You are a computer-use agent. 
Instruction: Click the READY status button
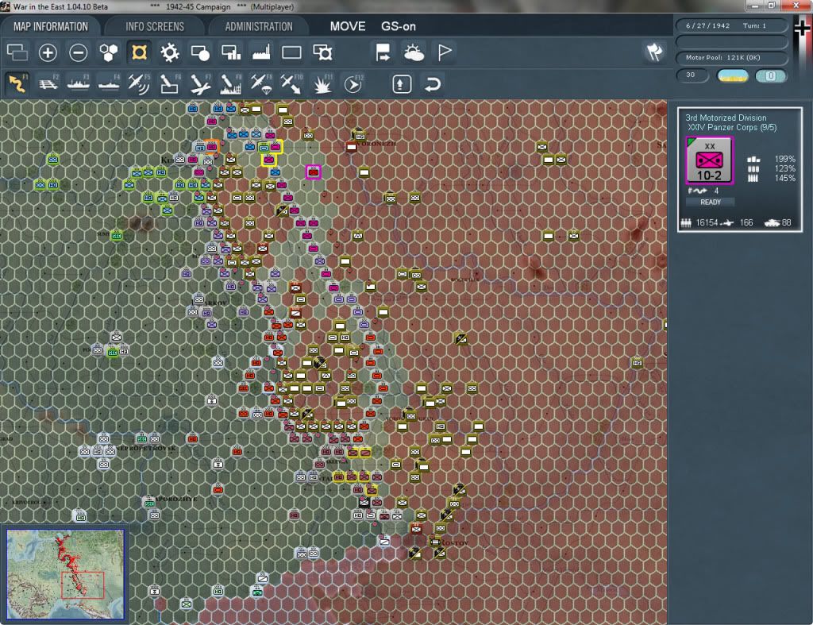(711, 203)
